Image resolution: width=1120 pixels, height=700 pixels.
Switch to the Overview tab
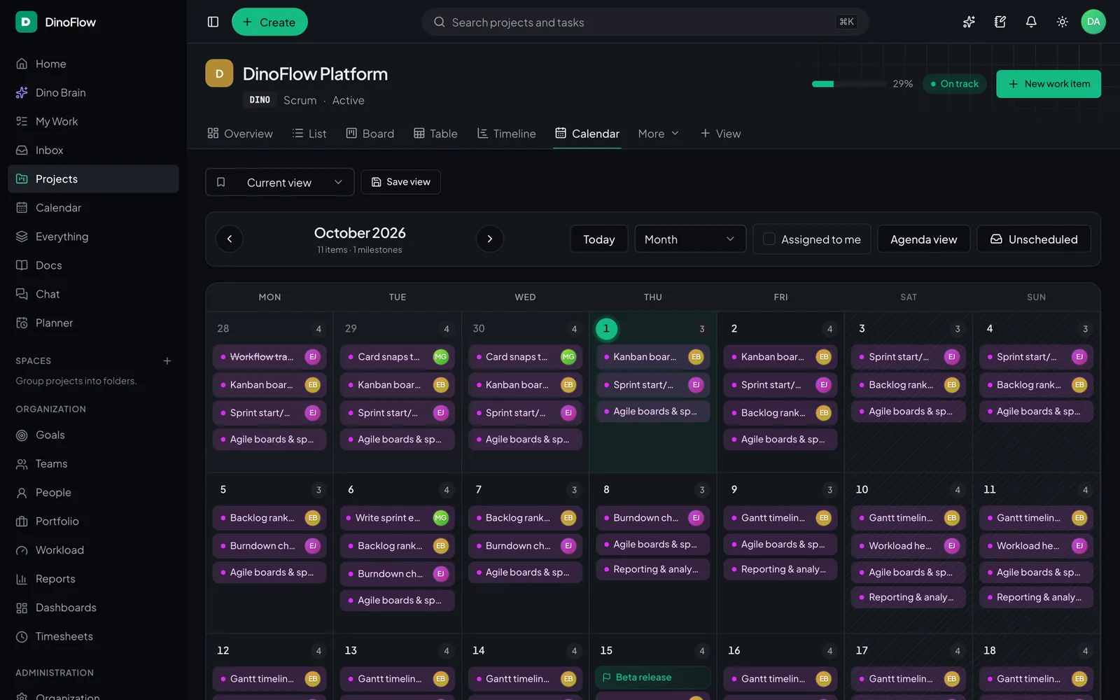[x=240, y=133]
